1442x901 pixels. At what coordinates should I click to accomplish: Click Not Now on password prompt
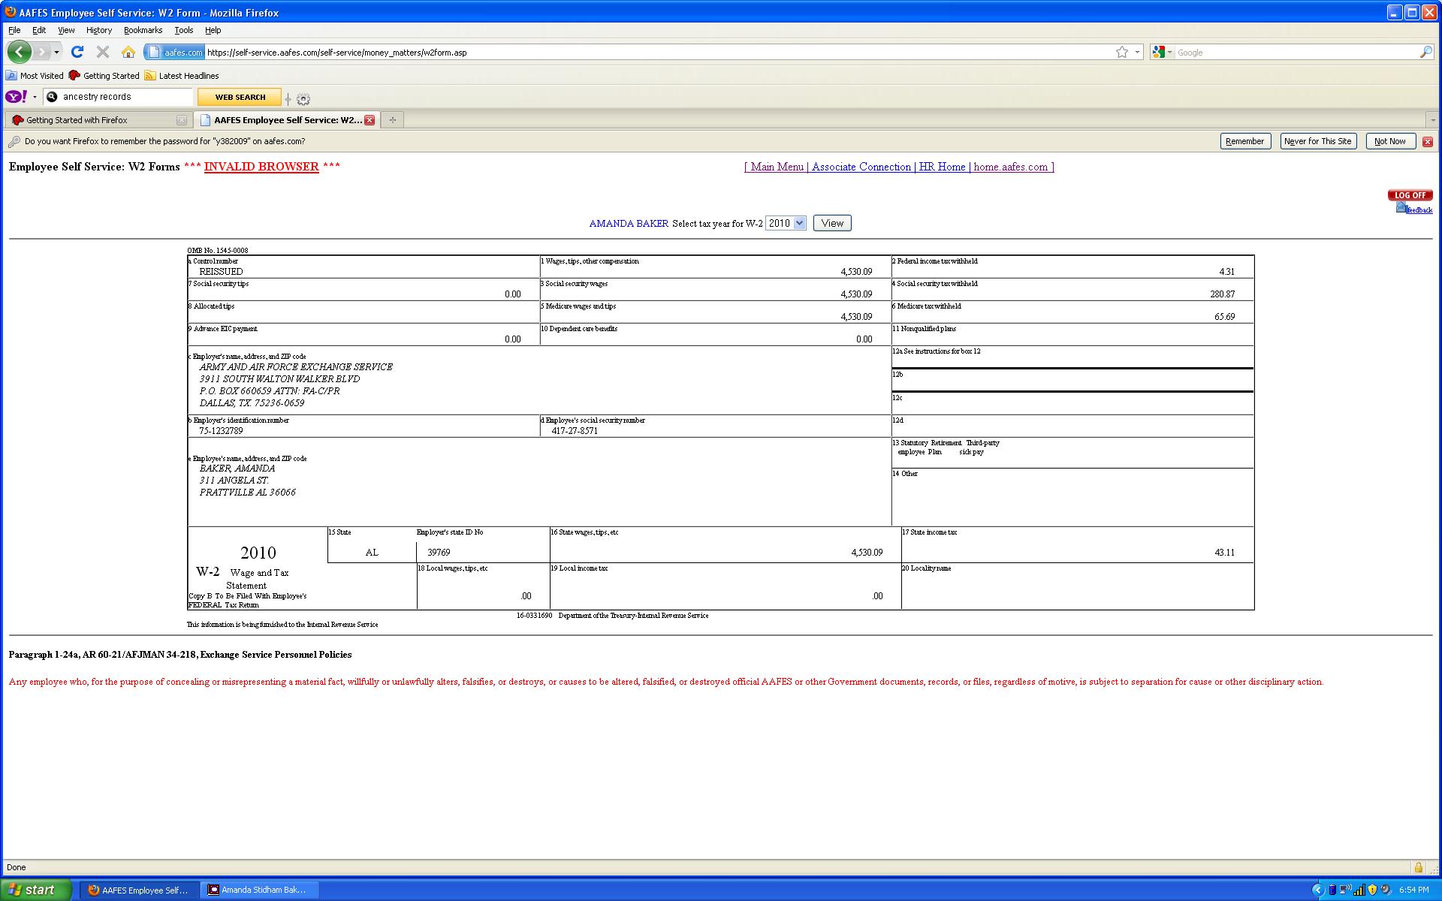click(1389, 141)
